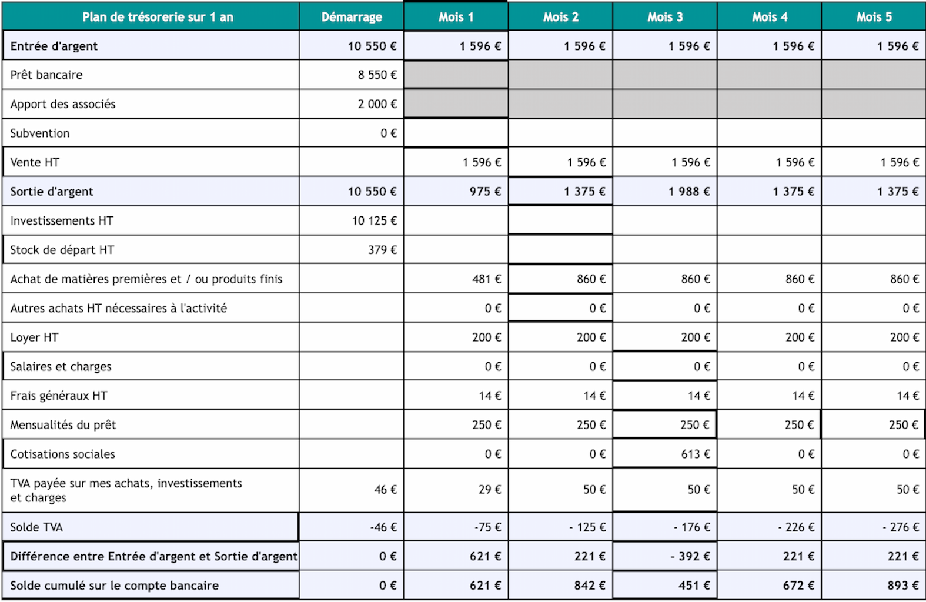Select the Cotisations sociales 613 € cell
926x602 pixels.
pyautogui.click(x=665, y=454)
